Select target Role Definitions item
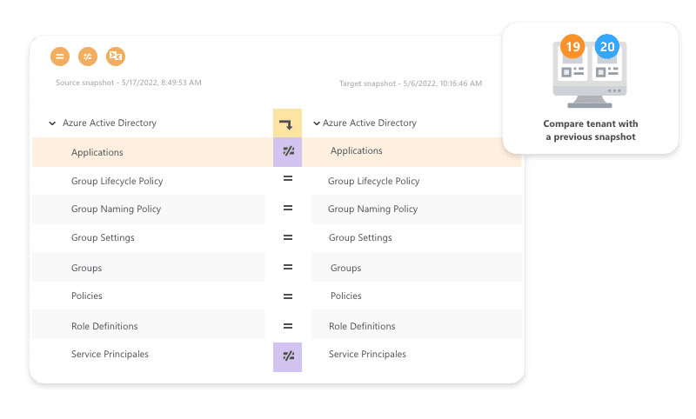The width and height of the screenshot is (696, 419). click(x=362, y=326)
